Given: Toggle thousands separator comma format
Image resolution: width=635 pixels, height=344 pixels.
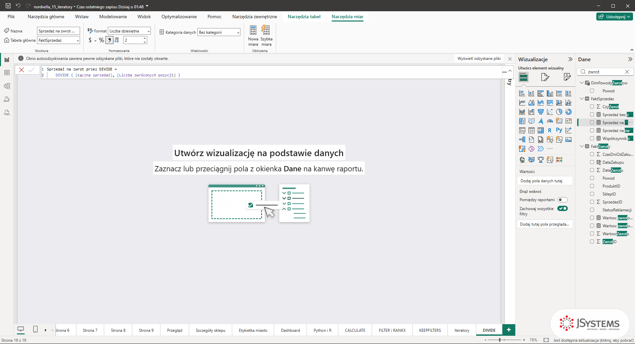Looking at the screenshot, I should pos(109,40).
